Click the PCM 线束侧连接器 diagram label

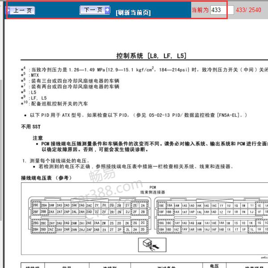click(x=153, y=190)
